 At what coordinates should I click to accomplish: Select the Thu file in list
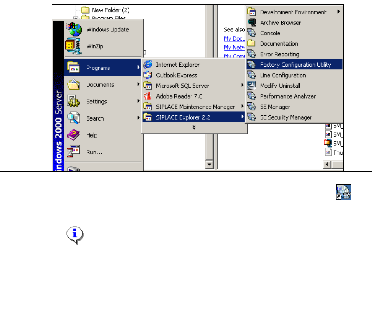click(x=334, y=152)
